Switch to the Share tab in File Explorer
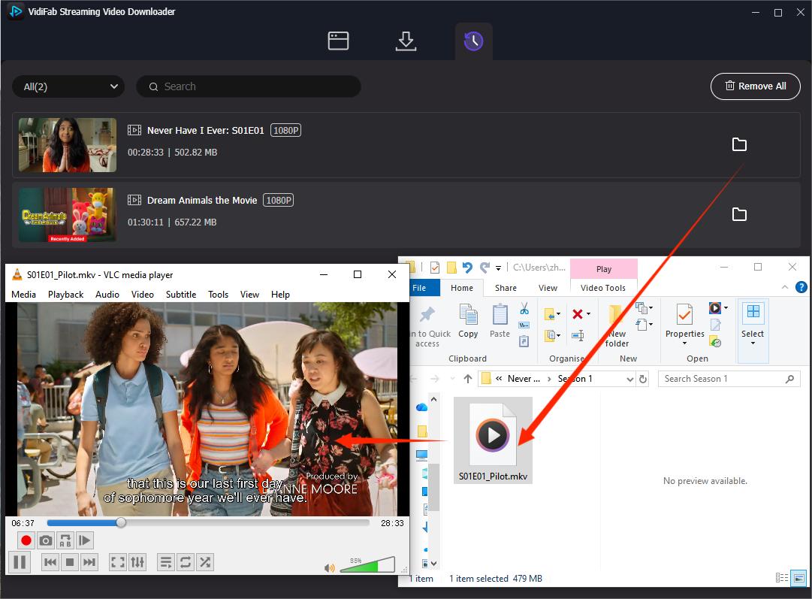This screenshot has height=599, width=812. [505, 287]
